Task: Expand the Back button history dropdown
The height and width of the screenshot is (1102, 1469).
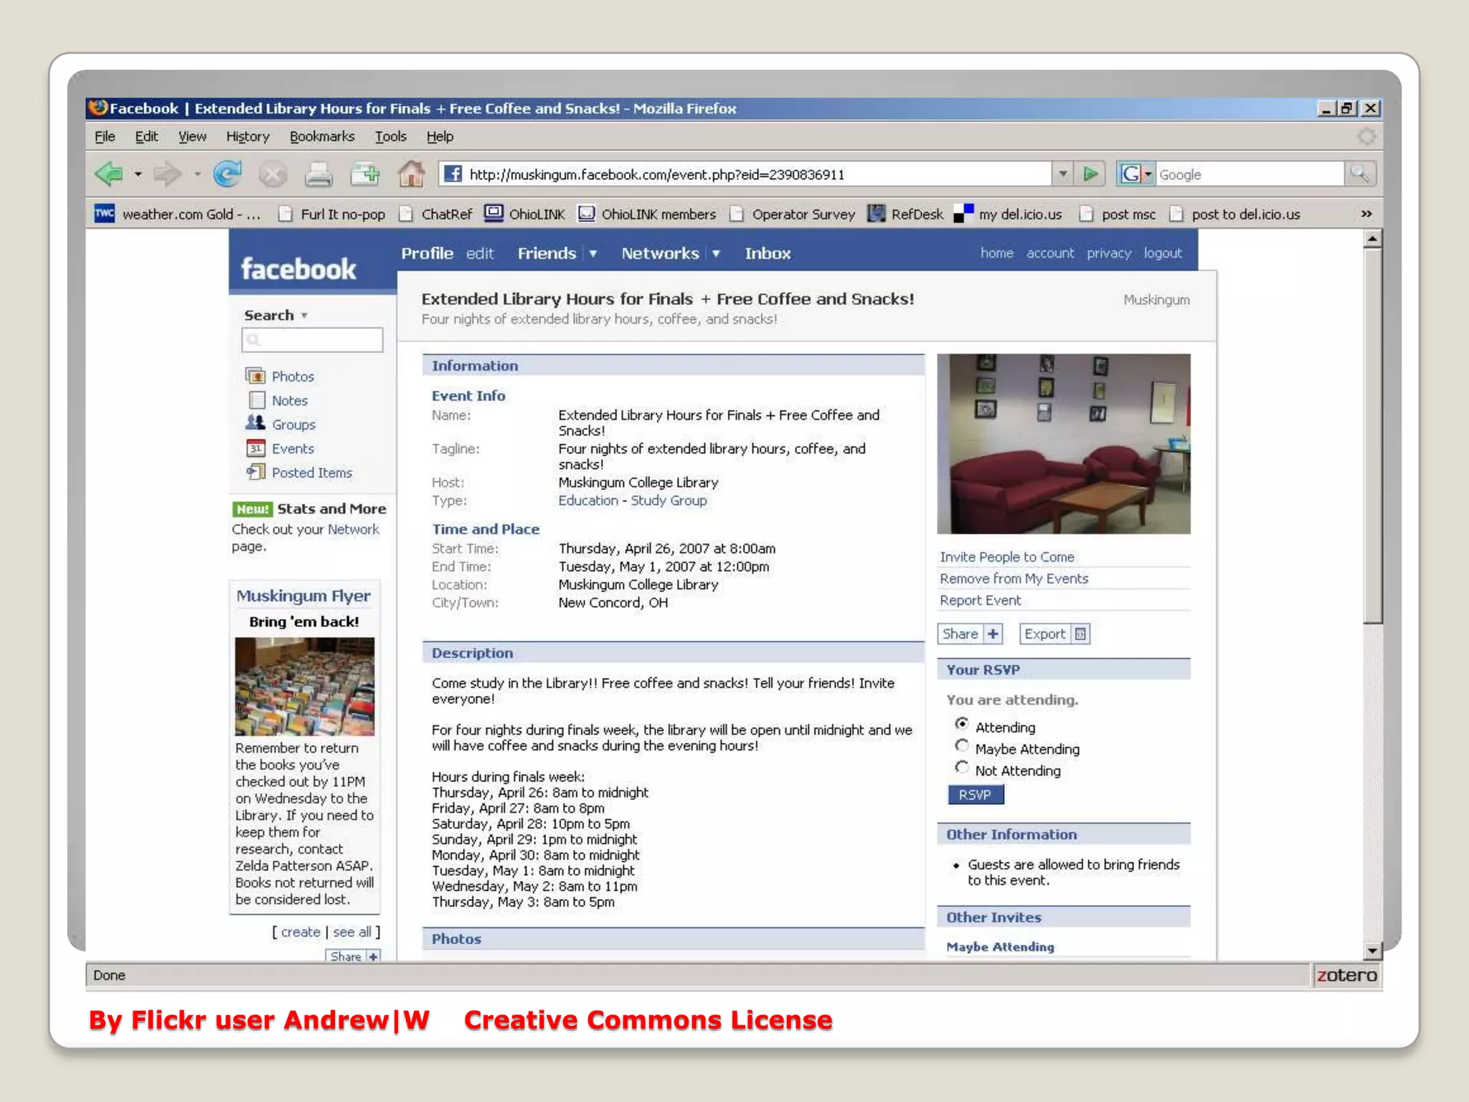Action: [138, 174]
